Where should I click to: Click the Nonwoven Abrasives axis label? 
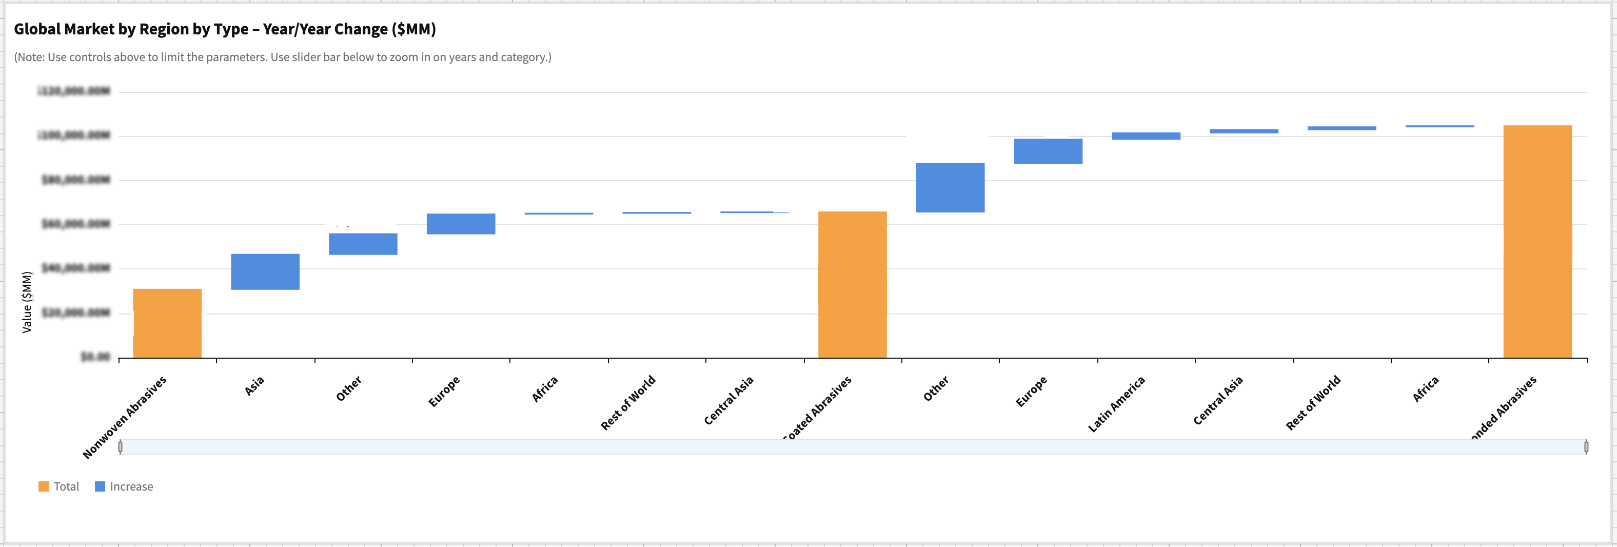[x=126, y=416]
